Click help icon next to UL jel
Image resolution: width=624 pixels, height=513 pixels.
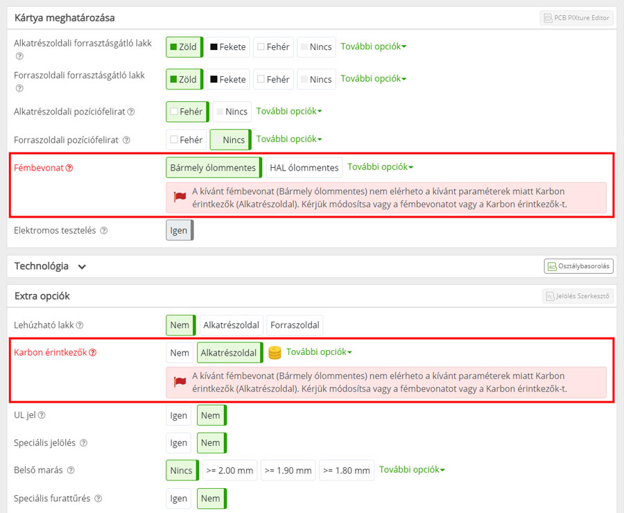(42, 415)
